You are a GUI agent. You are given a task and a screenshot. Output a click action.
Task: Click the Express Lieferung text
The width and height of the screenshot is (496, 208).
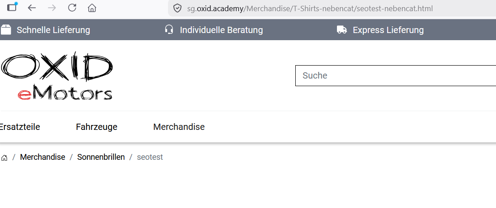point(388,30)
